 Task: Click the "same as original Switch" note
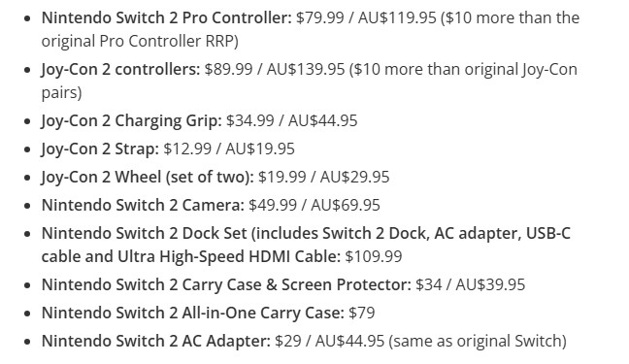[x=478, y=341]
